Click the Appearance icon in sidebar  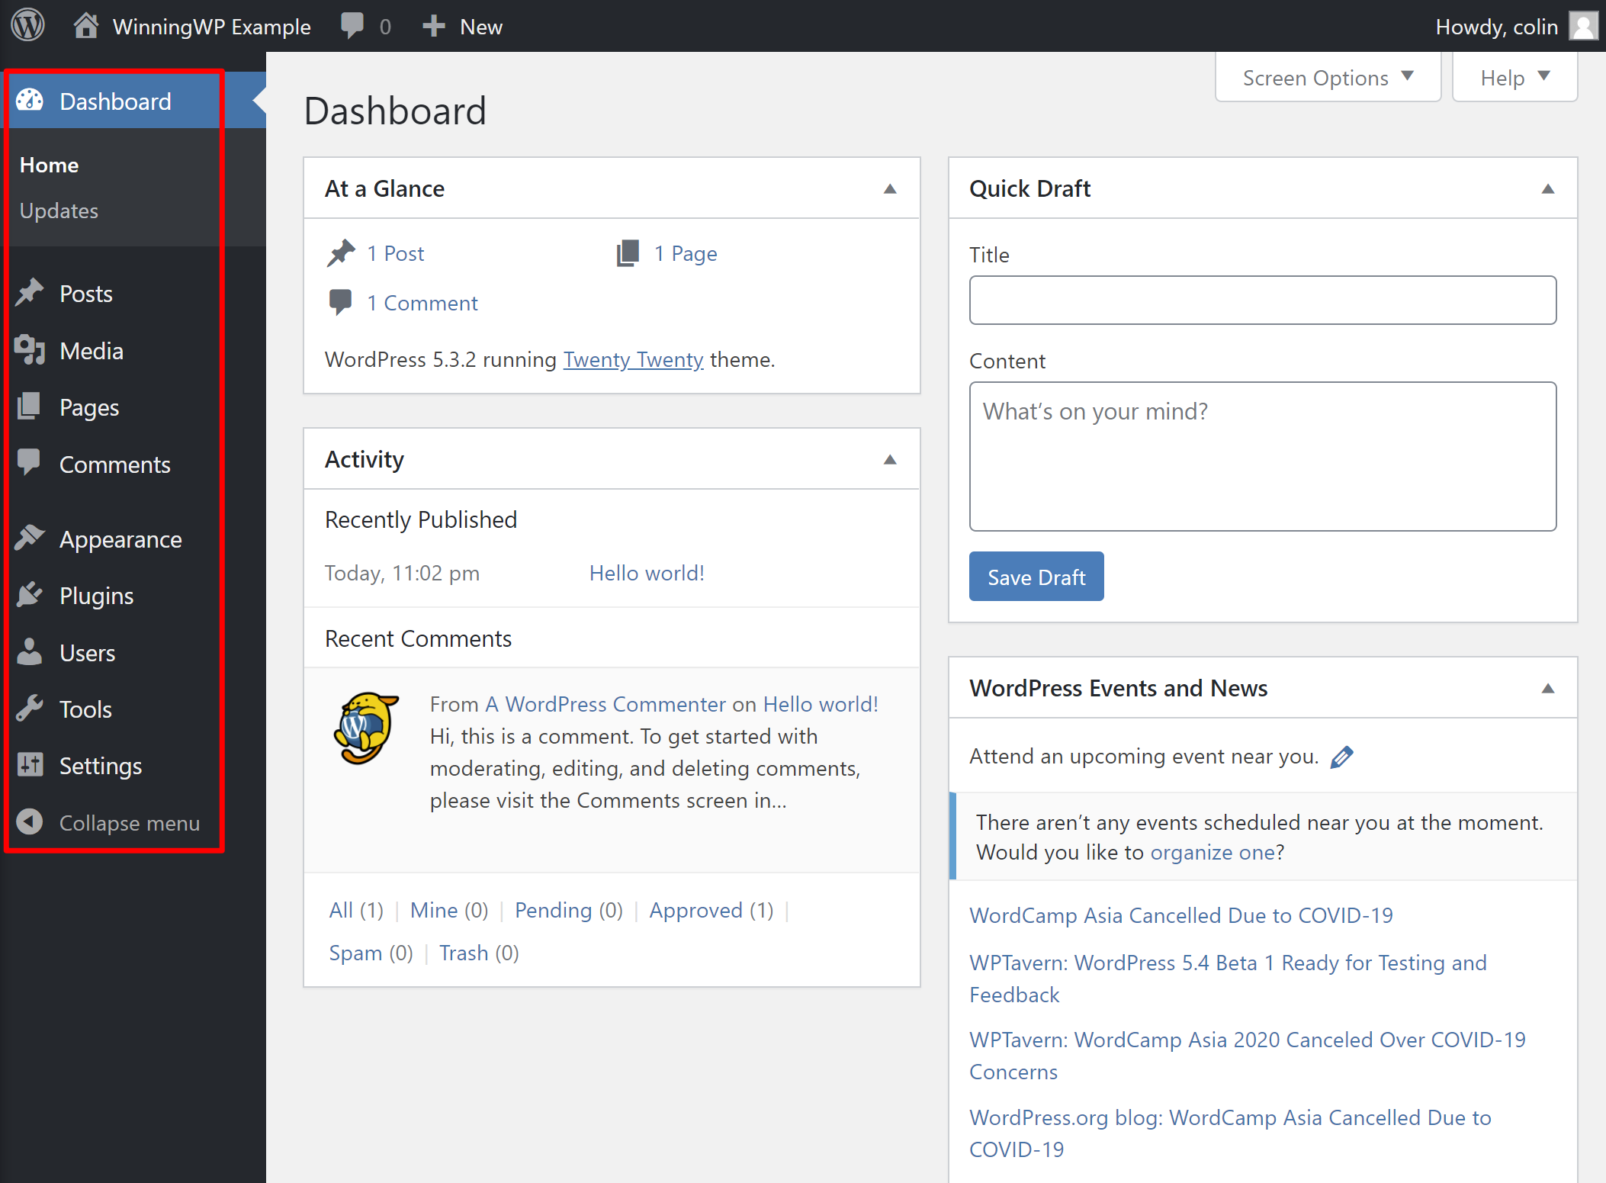33,538
